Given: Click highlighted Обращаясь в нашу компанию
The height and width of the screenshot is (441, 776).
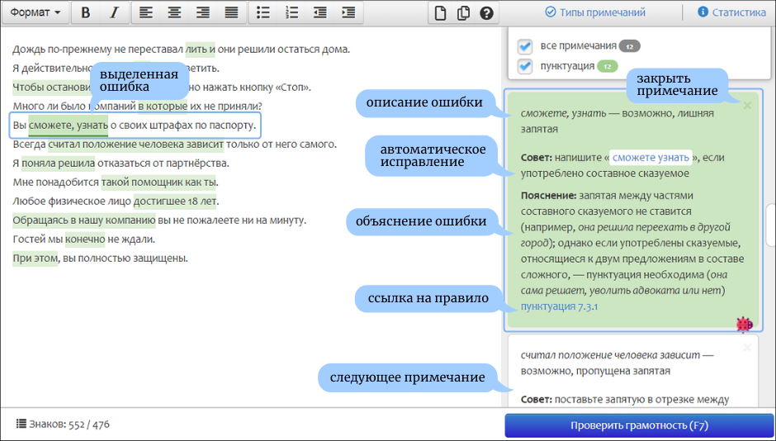Looking at the screenshot, I should (84, 220).
